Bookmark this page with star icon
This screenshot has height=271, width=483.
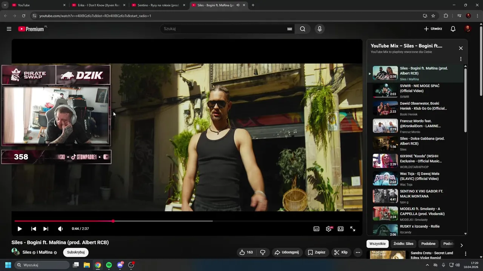click(x=433, y=16)
